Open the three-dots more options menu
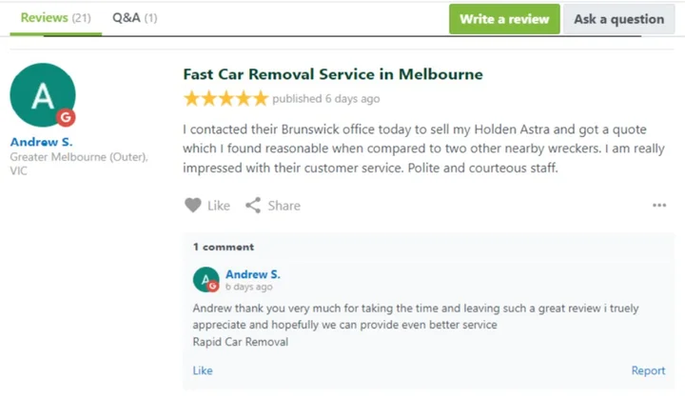685x399 pixels. coord(659,205)
